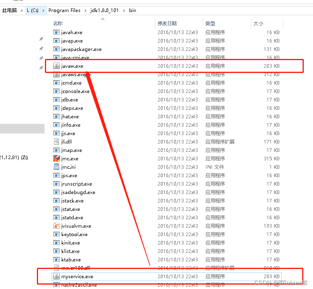Click the 应用程序扩展 type of jli.dll
Viewport: 313px width, 289px height.
(x=220, y=142)
